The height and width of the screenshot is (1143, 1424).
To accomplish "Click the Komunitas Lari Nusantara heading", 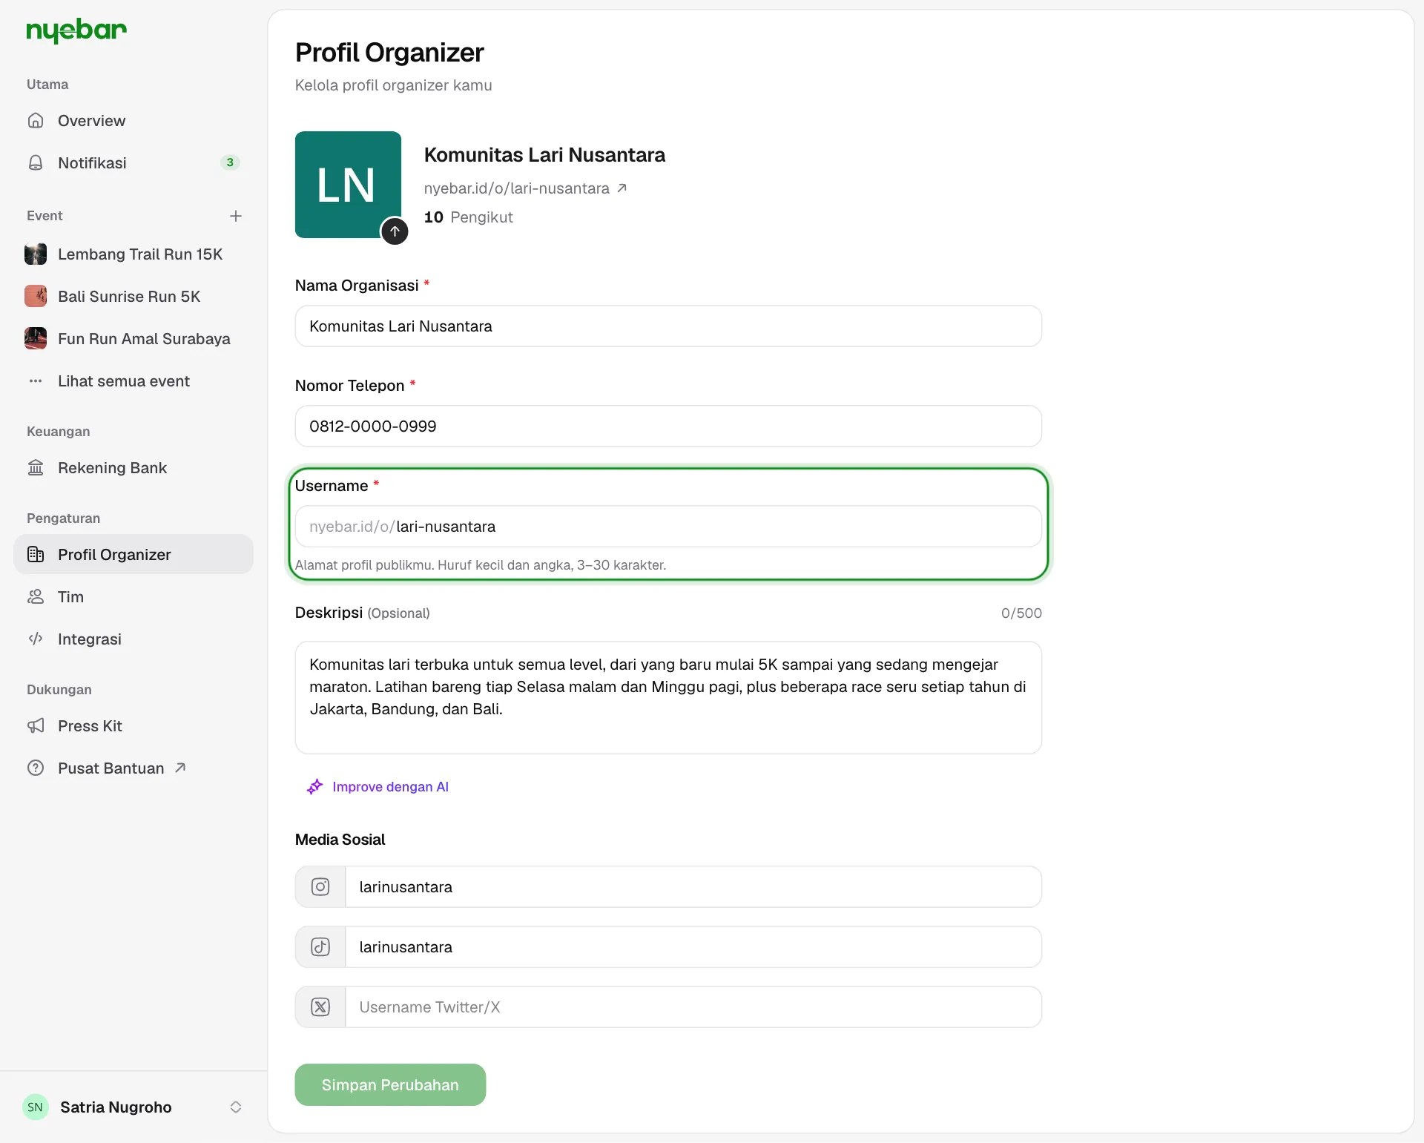I will (x=544, y=155).
